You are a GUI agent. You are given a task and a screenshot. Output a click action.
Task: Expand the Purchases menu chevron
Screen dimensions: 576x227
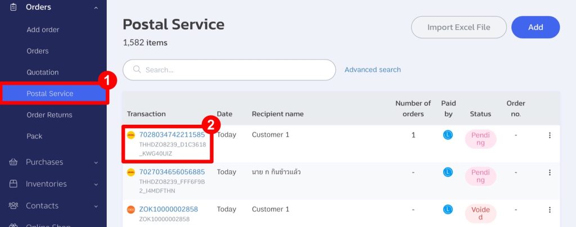tap(96, 162)
